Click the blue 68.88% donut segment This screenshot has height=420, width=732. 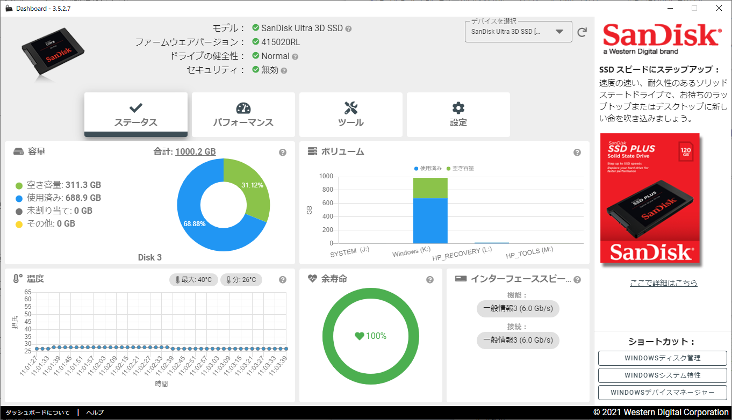point(193,223)
